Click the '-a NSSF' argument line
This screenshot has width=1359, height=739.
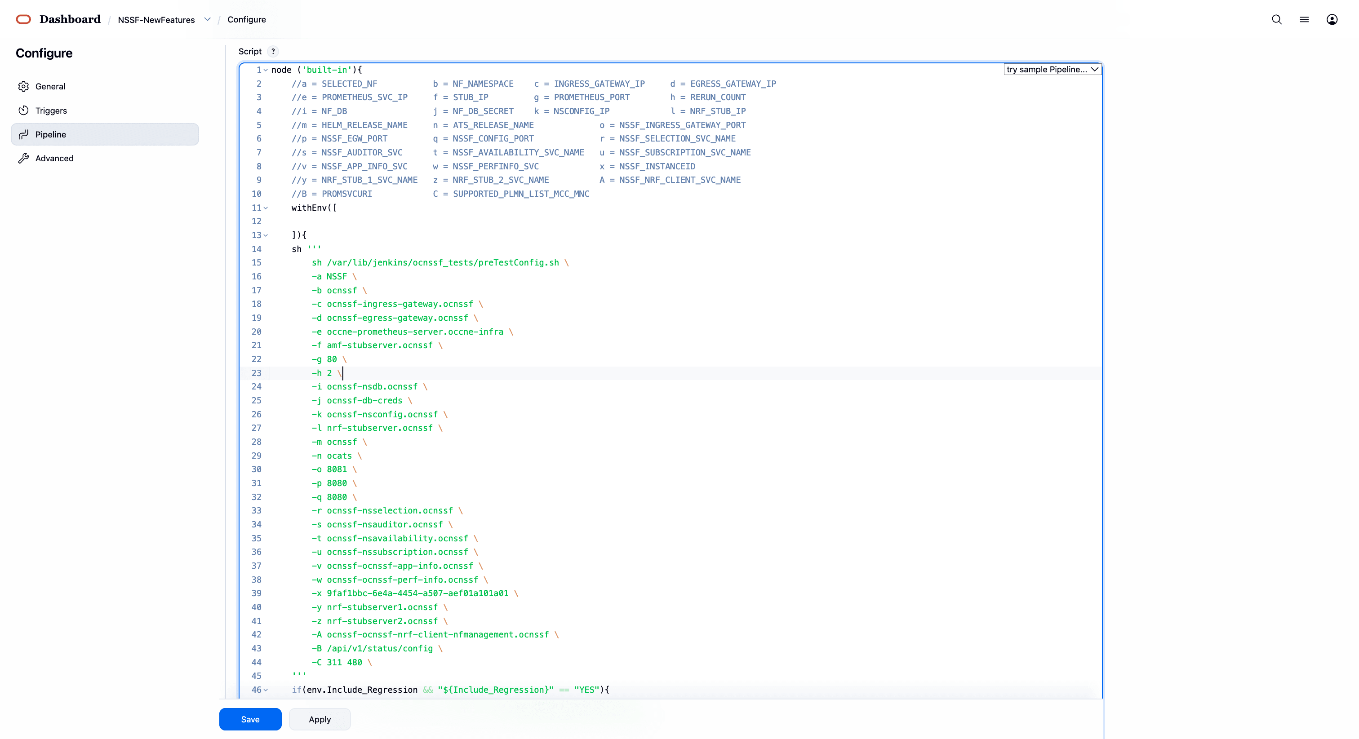[334, 276]
